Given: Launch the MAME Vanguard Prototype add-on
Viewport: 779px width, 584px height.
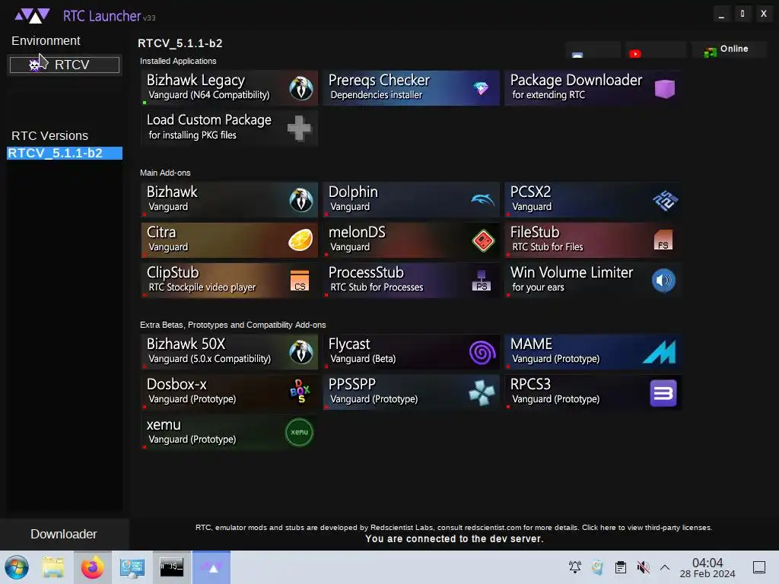Looking at the screenshot, I should pos(593,351).
